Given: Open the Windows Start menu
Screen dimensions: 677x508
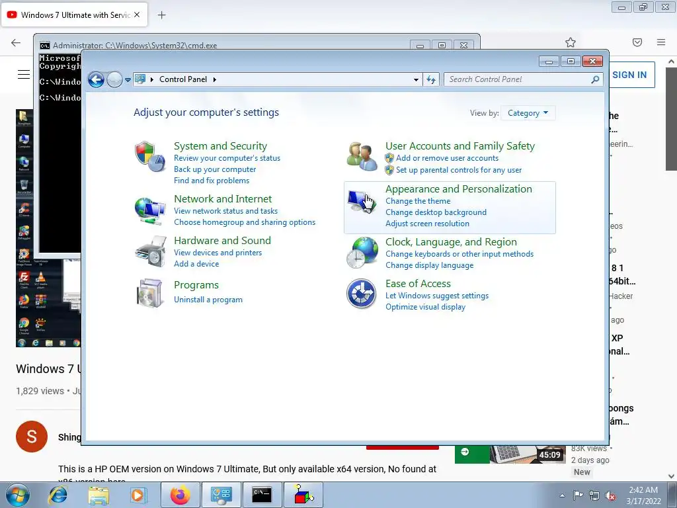Looking at the screenshot, I should (17, 495).
